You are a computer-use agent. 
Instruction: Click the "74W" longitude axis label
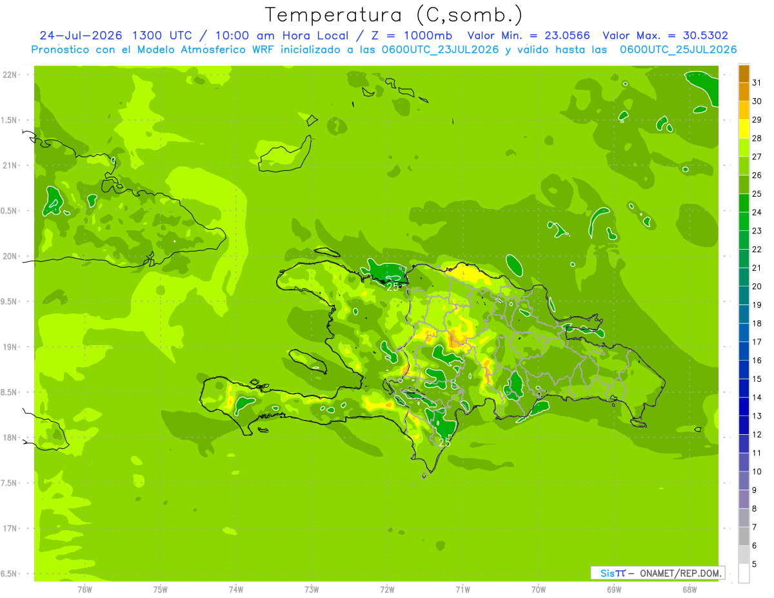tap(235, 590)
